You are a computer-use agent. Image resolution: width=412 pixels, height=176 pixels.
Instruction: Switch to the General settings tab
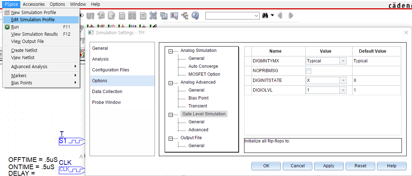122,48
